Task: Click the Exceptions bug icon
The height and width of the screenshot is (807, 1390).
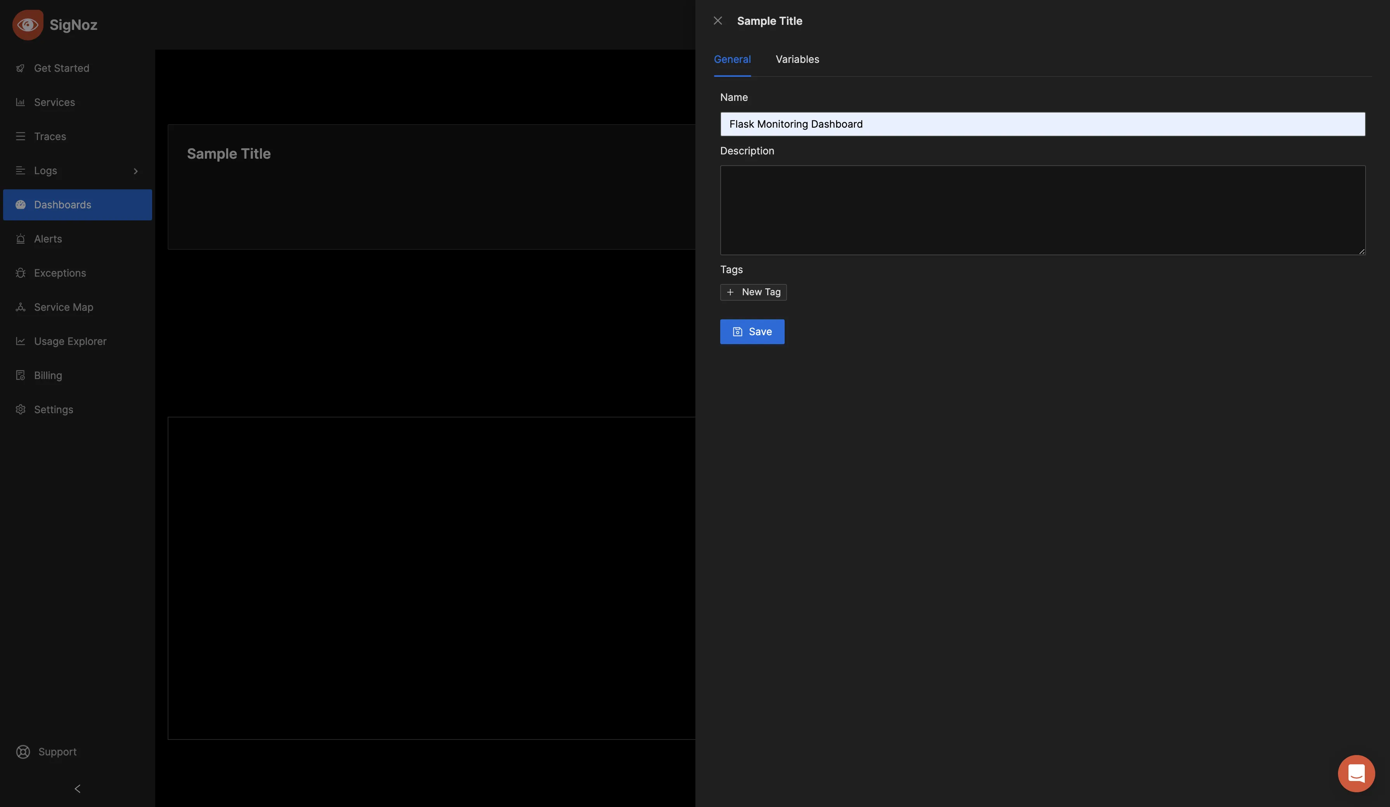Action: pyautogui.click(x=21, y=273)
